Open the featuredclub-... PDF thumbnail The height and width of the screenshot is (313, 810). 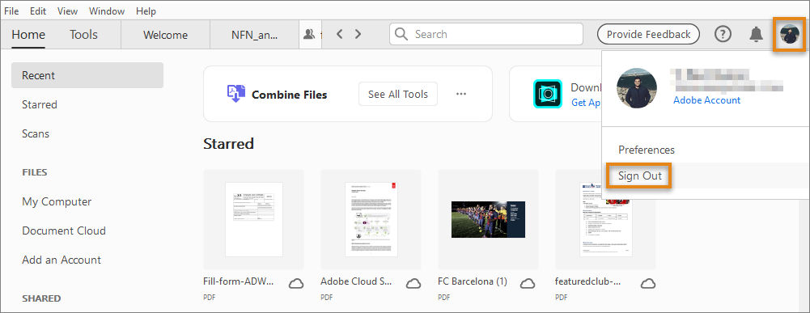tap(605, 219)
